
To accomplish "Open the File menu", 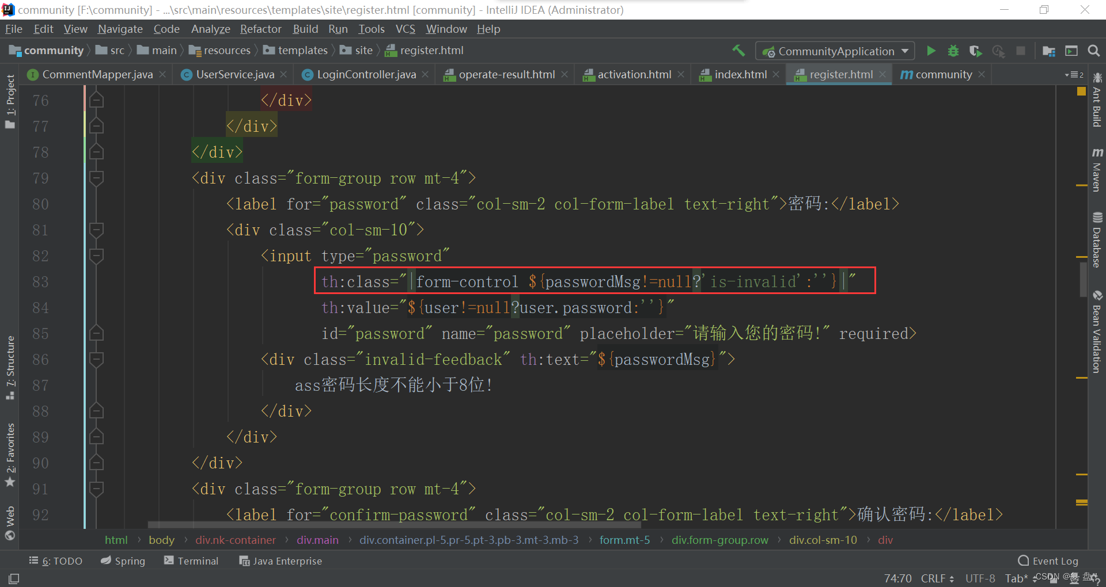I will tap(13, 29).
